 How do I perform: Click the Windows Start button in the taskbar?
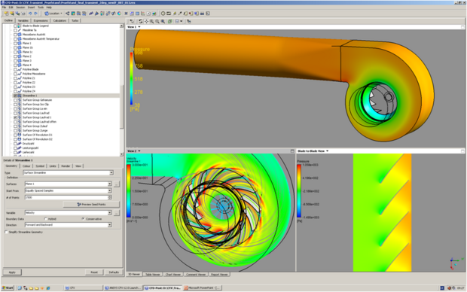point(8,287)
